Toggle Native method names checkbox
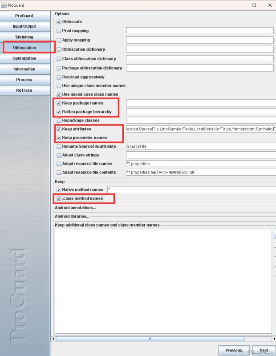 coord(59,190)
